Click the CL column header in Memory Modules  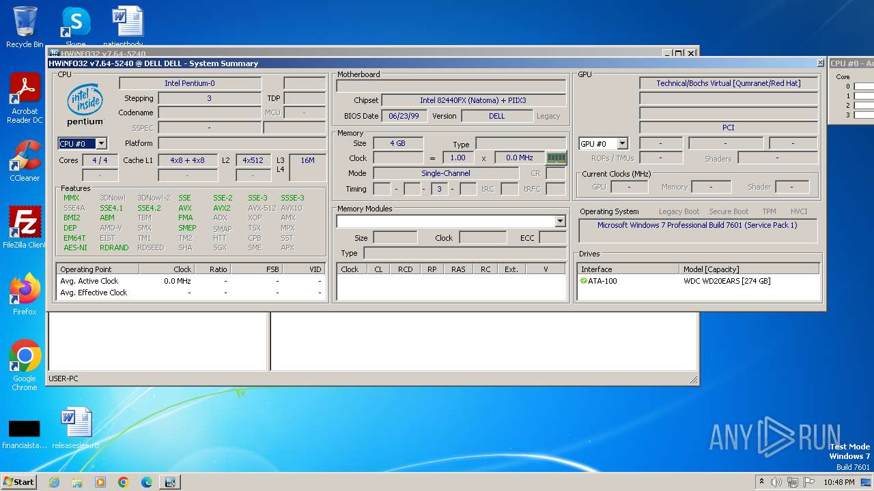(x=378, y=269)
